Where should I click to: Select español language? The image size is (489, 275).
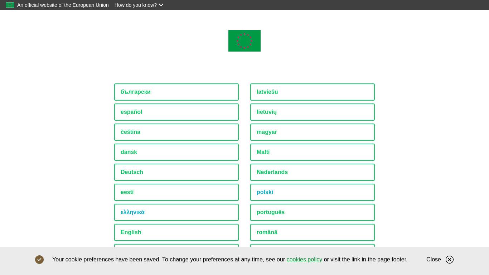[176, 112]
